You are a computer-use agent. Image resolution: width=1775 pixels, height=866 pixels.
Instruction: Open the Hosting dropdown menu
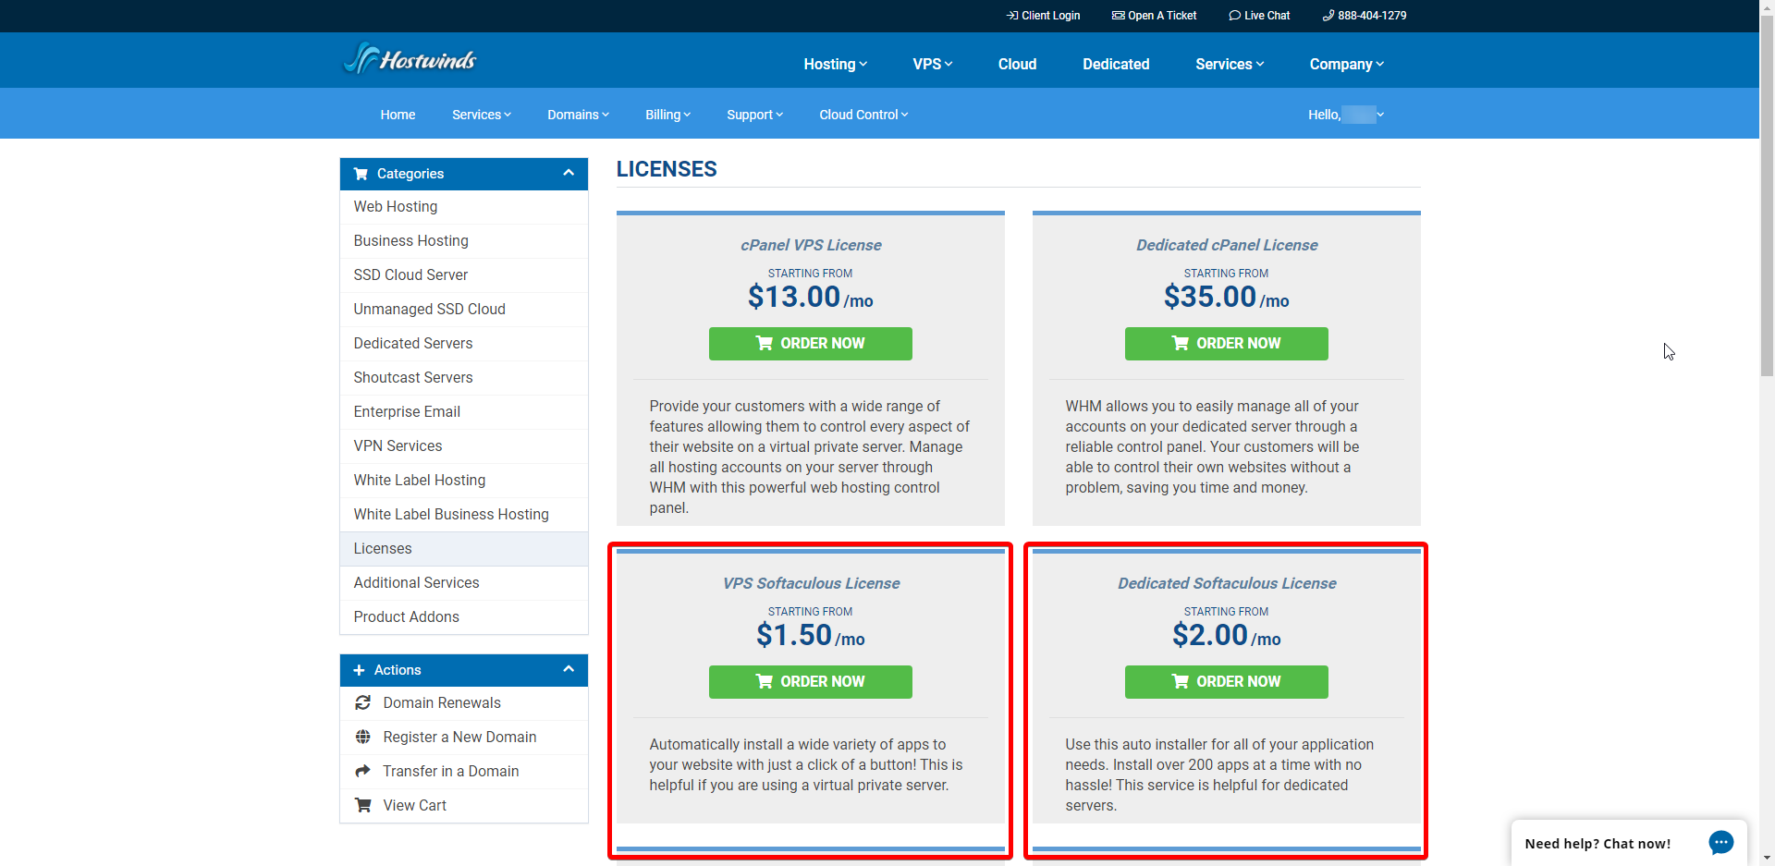tap(835, 64)
